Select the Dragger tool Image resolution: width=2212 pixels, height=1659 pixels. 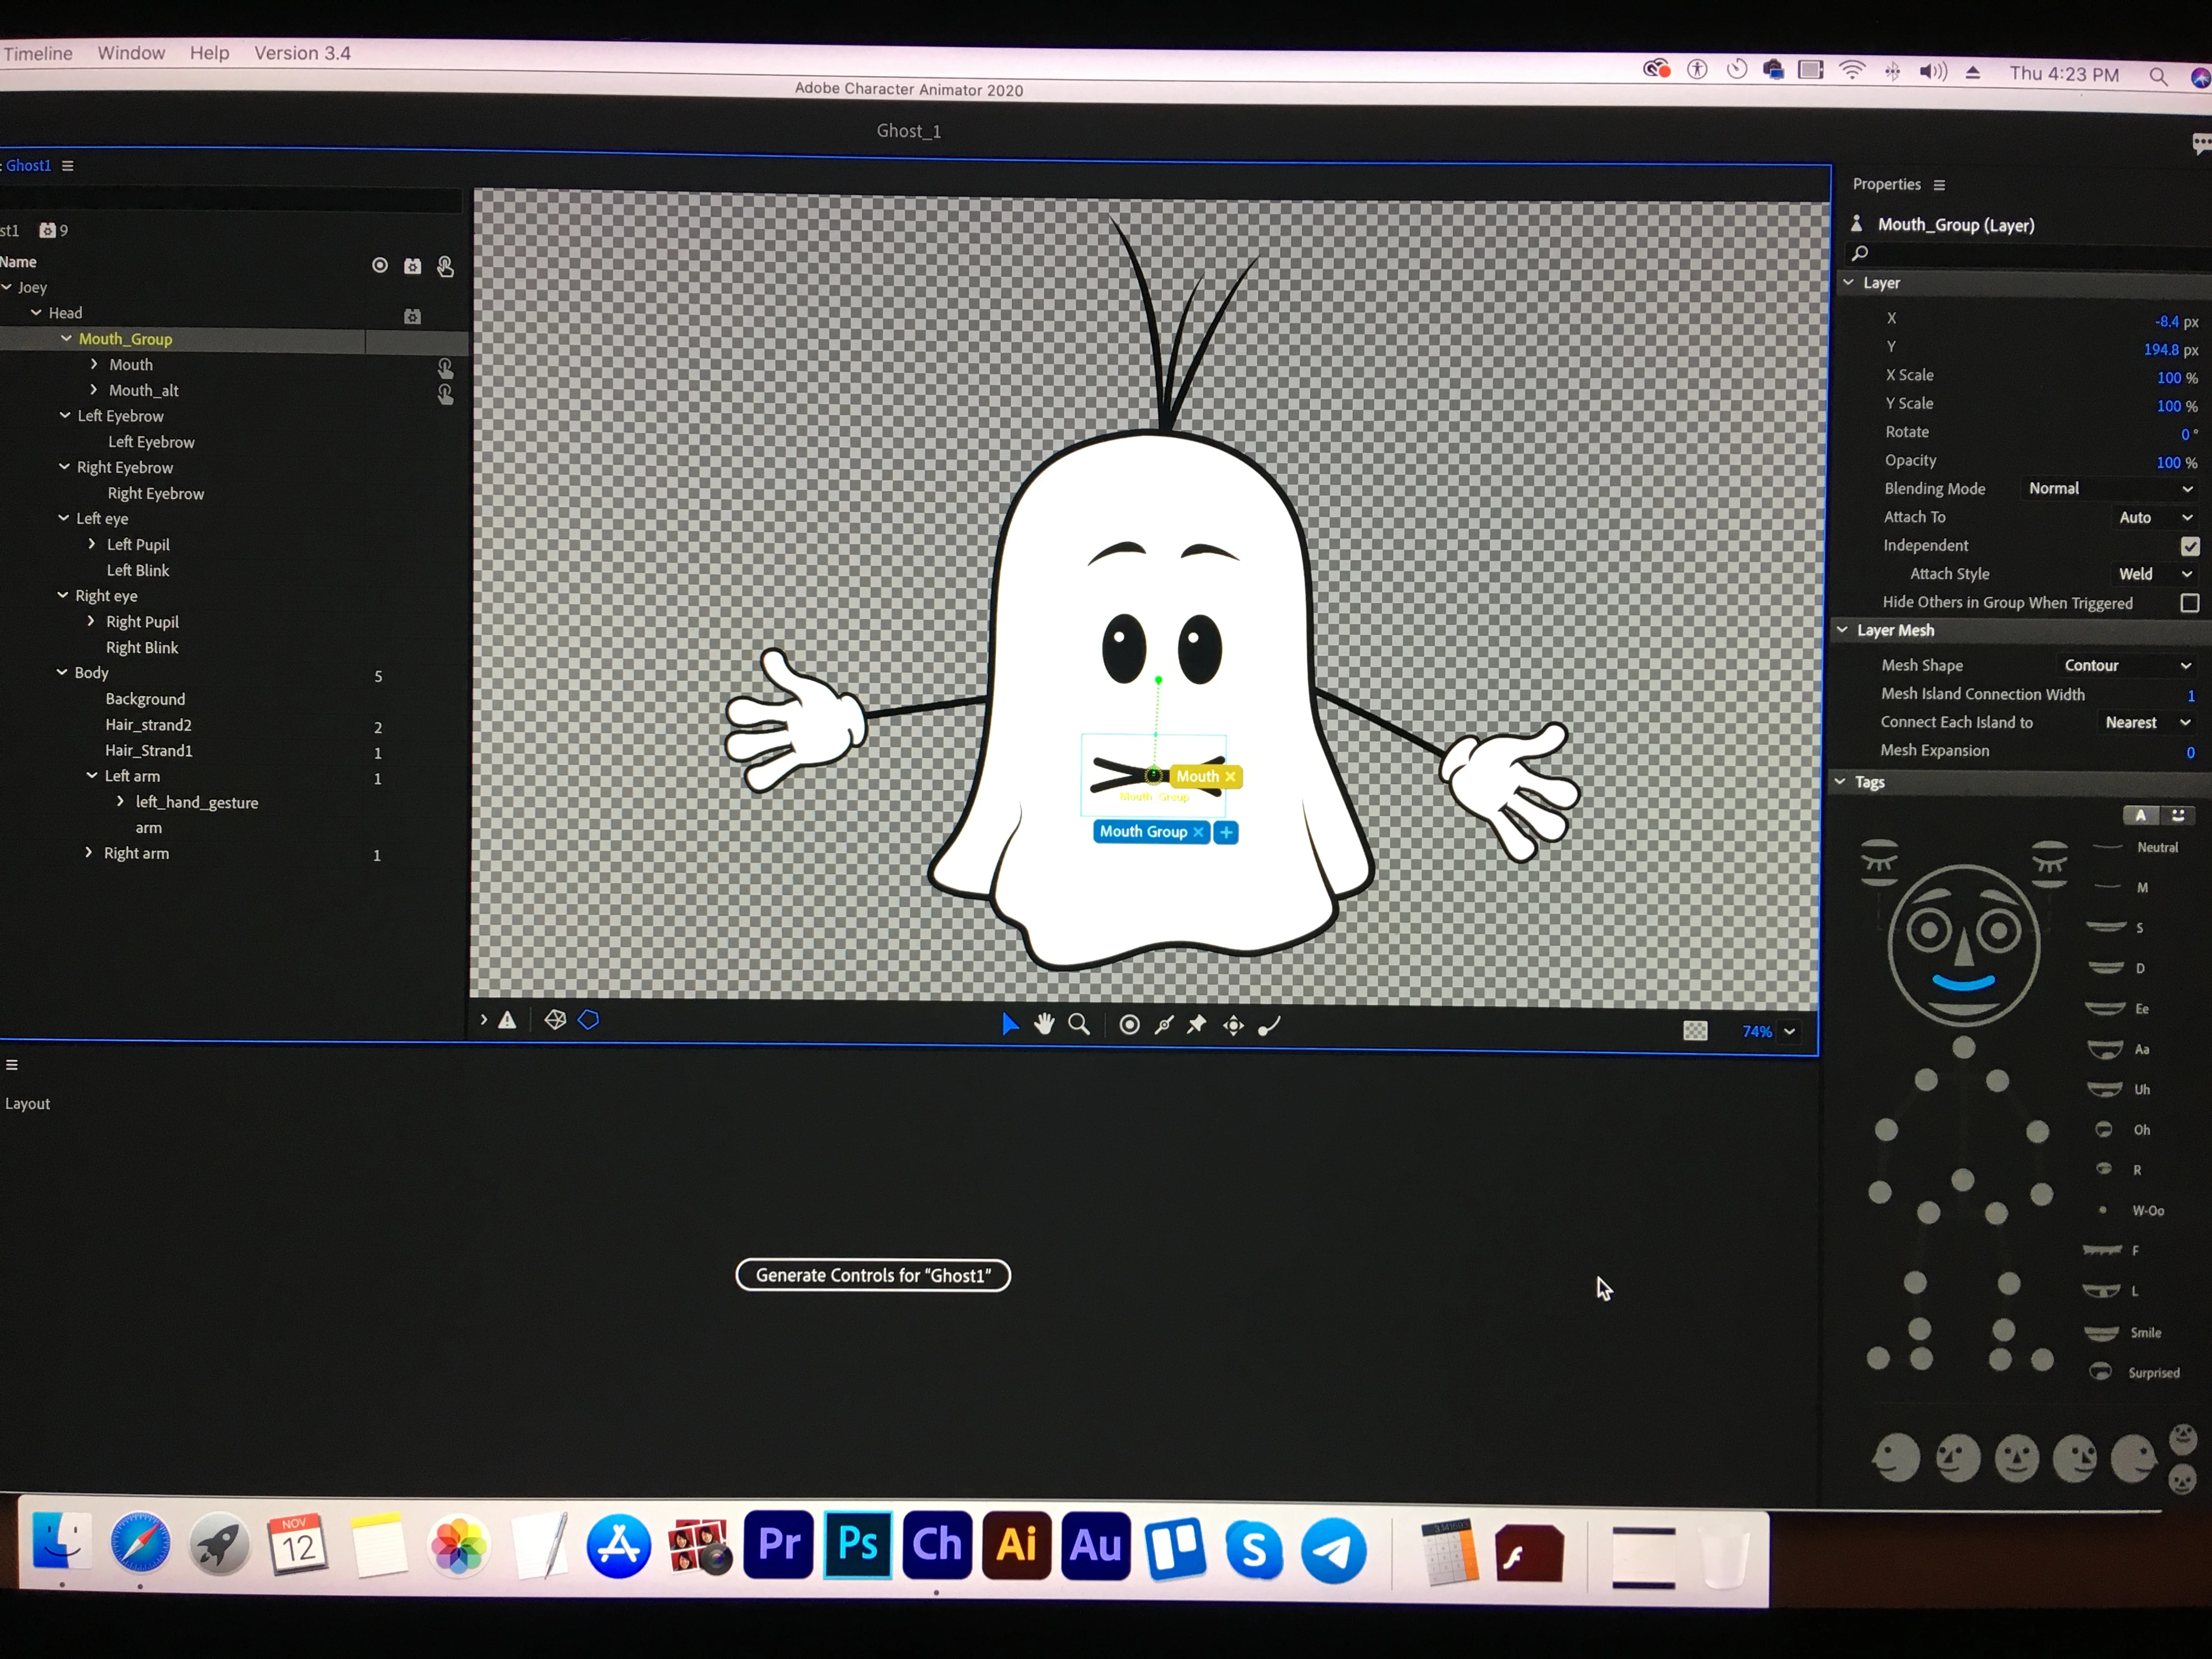[x=1233, y=1026]
